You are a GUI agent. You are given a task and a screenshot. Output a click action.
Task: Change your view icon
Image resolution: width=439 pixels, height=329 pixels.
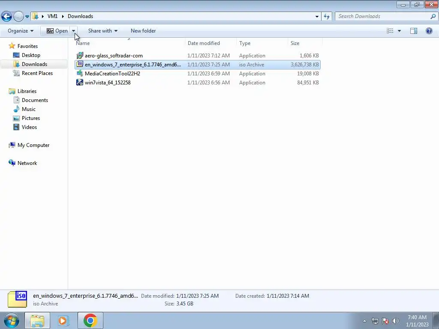[390, 31]
